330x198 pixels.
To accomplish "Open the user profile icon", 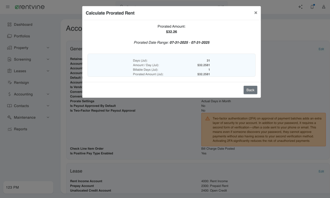I will coord(323,7).
